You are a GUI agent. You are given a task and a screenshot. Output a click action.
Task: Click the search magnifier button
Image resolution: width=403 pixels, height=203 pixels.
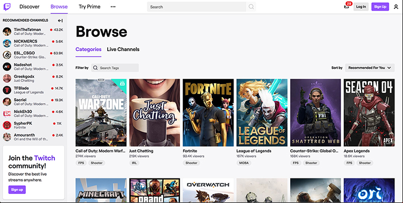[x=251, y=7]
